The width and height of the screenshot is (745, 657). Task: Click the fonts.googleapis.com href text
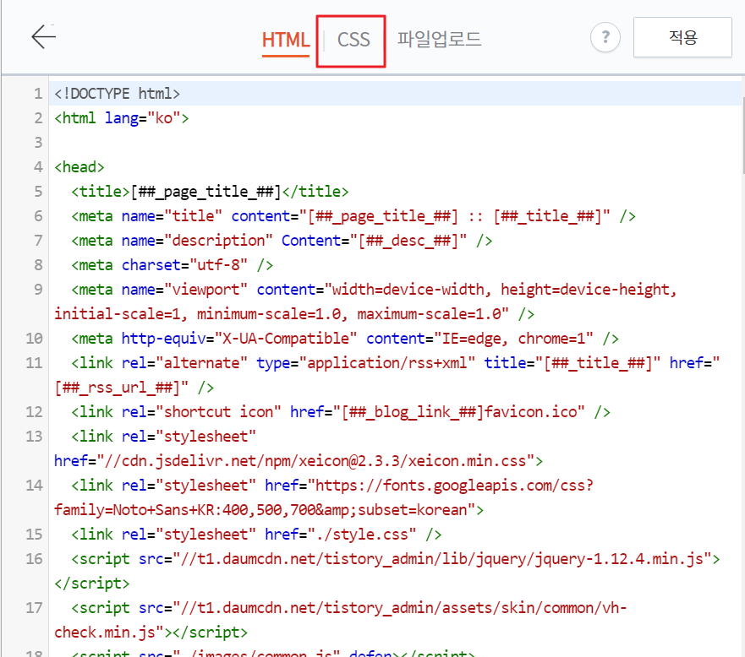(x=430, y=486)
